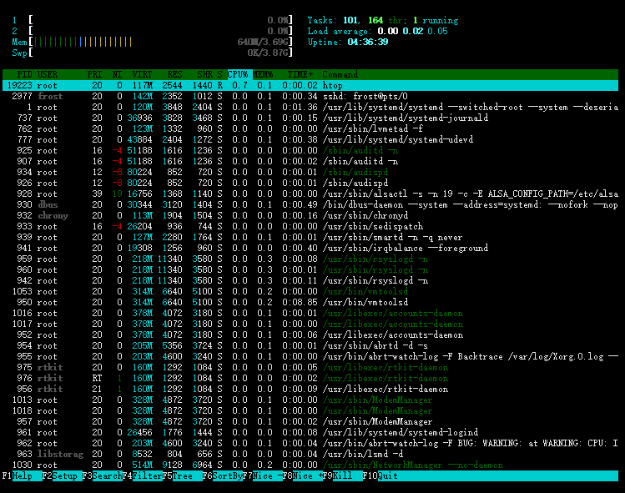Screen dimensions: 625x493
Task: Sort by the PRI column header
Action: (x=94, y=74)
